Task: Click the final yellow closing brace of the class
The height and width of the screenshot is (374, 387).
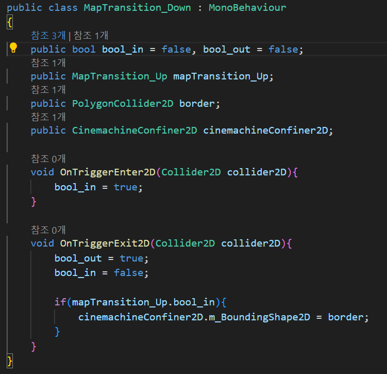Action: pos(10,362)
